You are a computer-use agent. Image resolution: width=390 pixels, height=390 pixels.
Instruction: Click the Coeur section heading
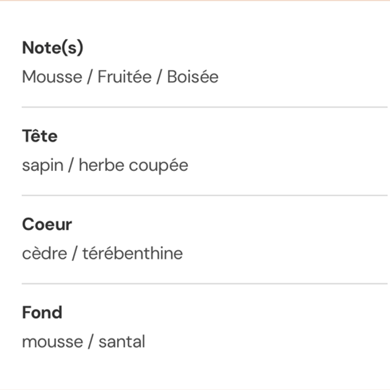[x=47, y=224]
